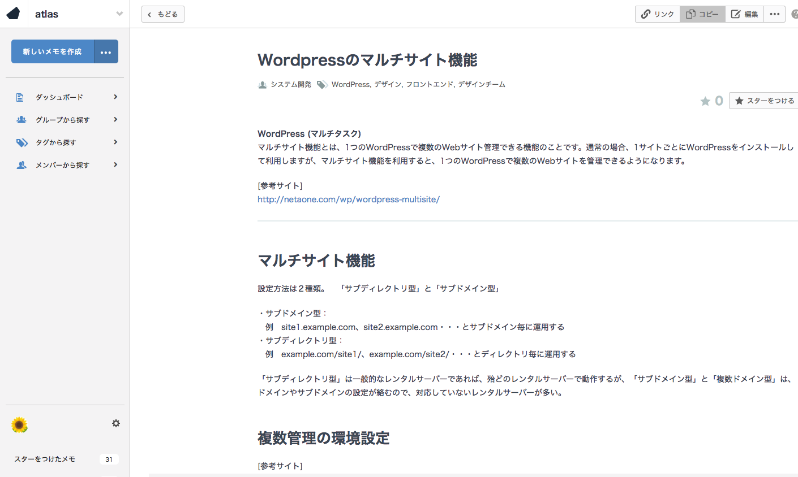Click the WordPress (マルチタスク) bold text
Image resolution: width=798 pixels, height=477 pixels.
click(x=309, y=134)
